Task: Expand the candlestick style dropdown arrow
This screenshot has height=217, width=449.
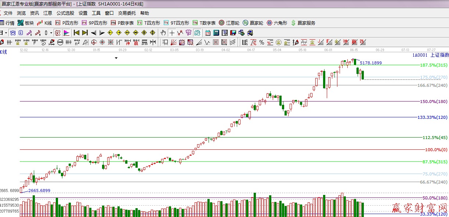Action: pyautogui.click(x=51, y=33)
